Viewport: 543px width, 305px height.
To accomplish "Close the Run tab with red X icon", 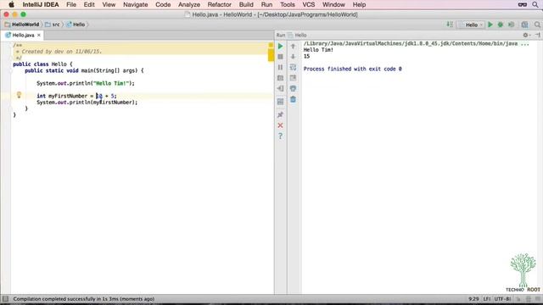I will click(x=281, y=125).
